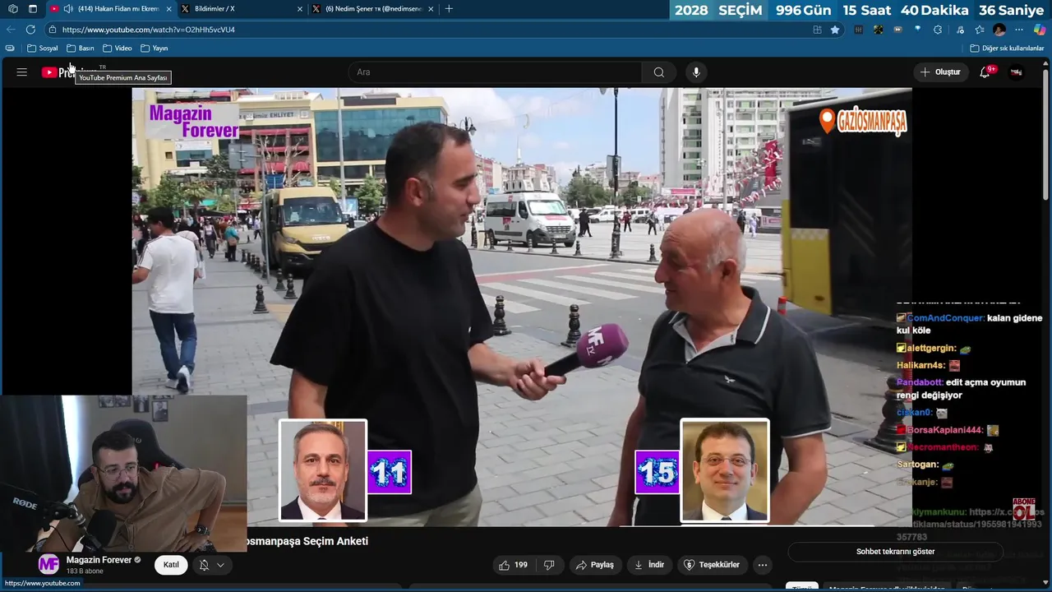Open browser settings and more menu
The image size is (1052, 592).
click(1019, 30)
